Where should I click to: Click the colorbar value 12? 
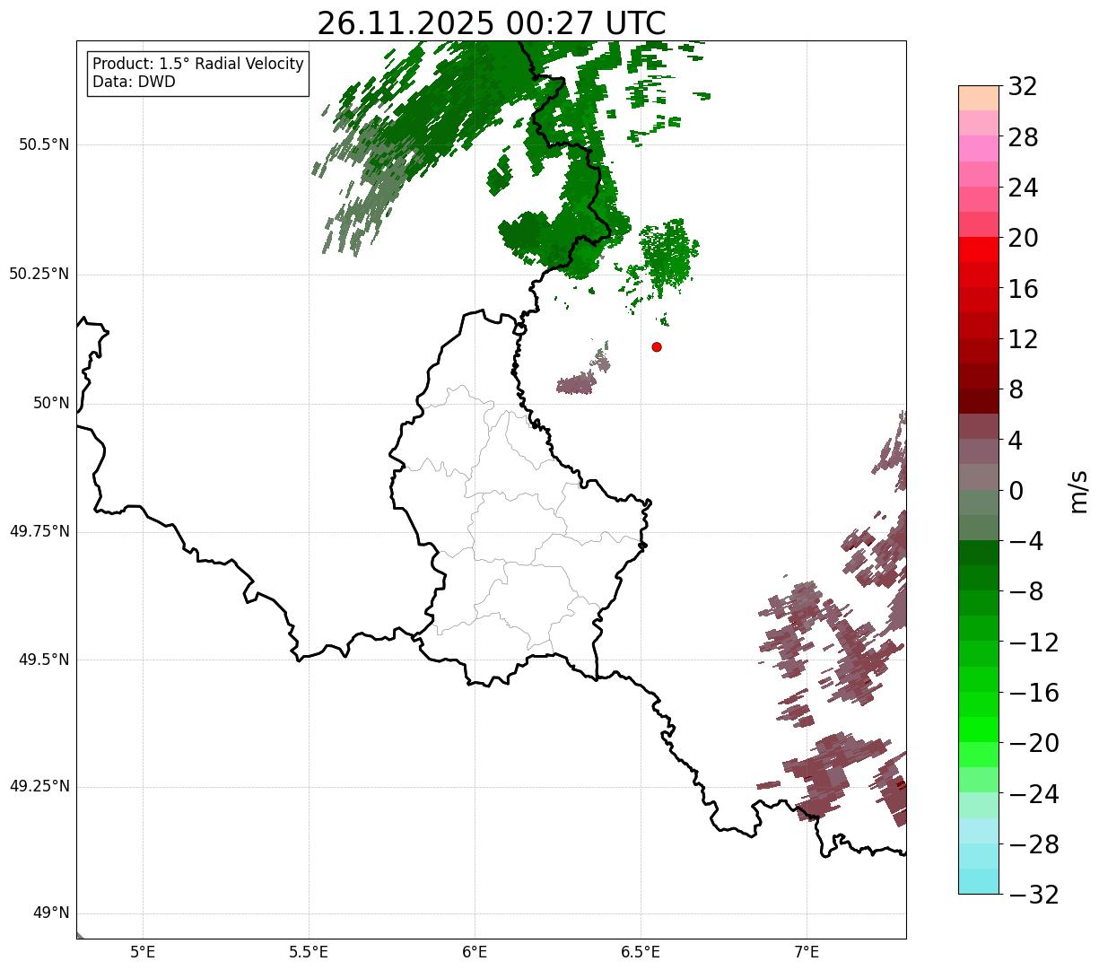click(1023, 339)
